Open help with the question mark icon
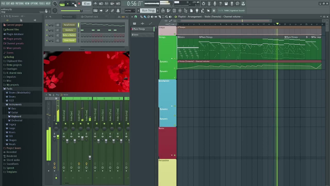 tap(220, 4)
